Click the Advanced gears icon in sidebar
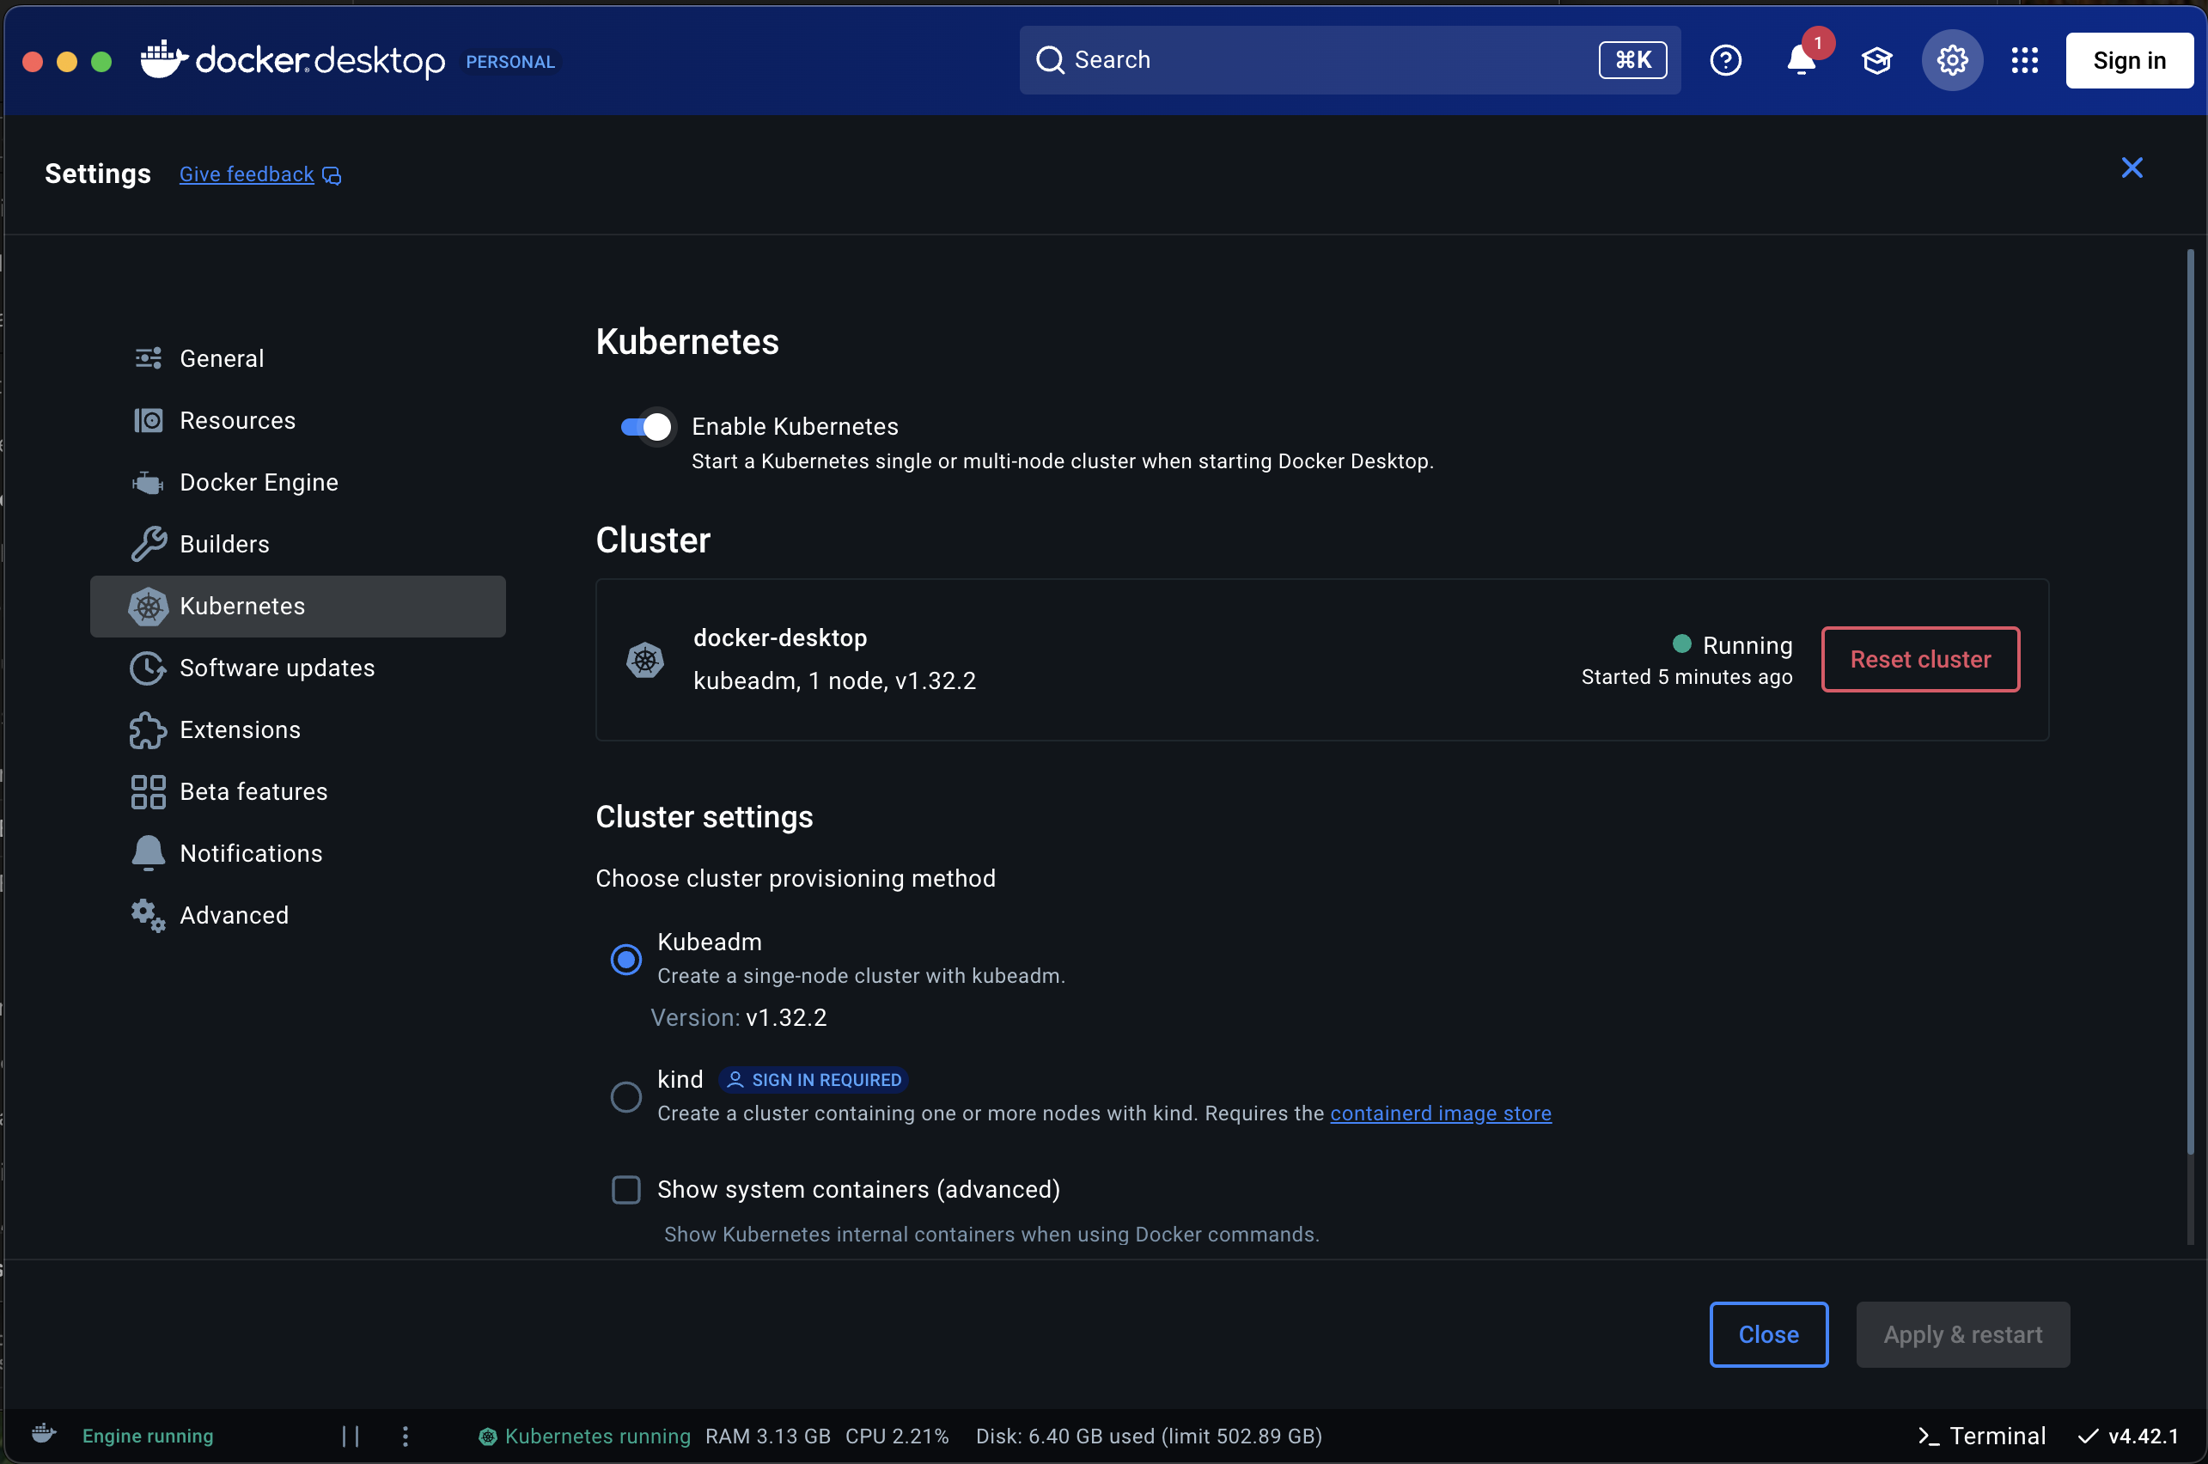 148,915
